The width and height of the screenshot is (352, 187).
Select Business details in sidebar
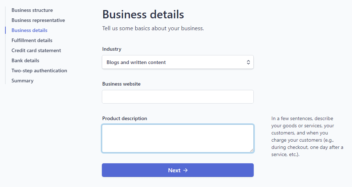[x=30, y=30]
